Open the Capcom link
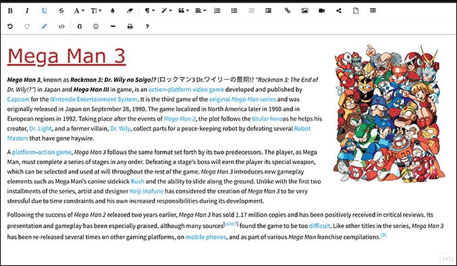Screen dimensions: 457x266 (18, 99)
